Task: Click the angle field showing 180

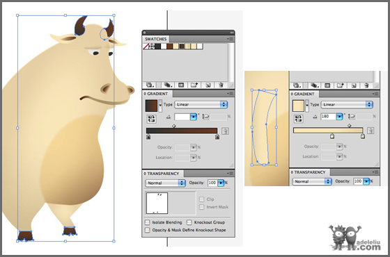Action: click(x=328, y=117)
